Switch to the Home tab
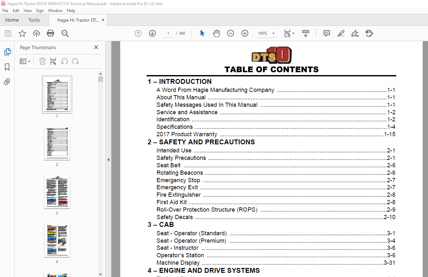428x277 pixels. (x=12, y=20)
